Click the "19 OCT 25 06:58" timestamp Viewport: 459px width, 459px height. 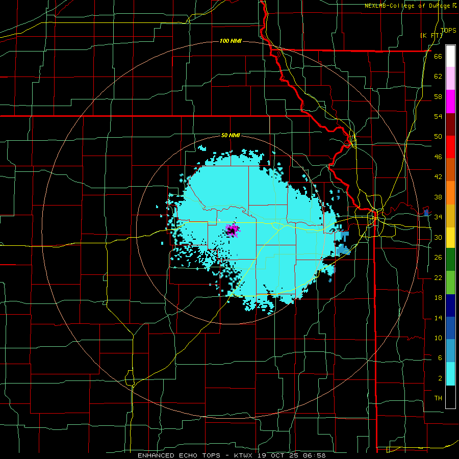(x=292, y=455)
